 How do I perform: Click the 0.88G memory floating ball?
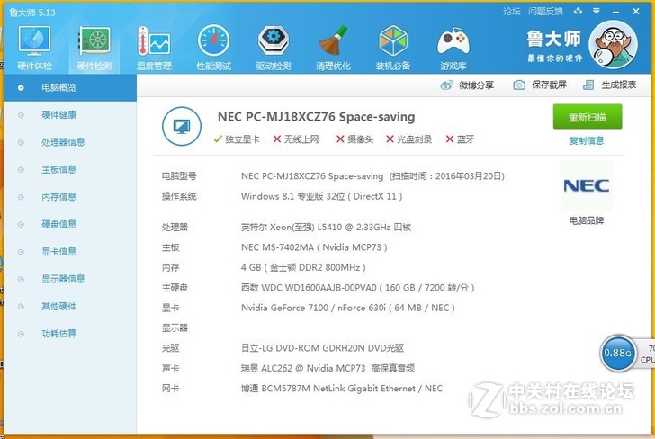pos(617,353)
